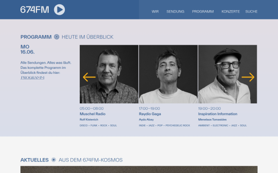Click the SOUL tag under Inspiration Information
Image resolution: width=278 pixels, height=173 pixels.
[x=243, y=125]
